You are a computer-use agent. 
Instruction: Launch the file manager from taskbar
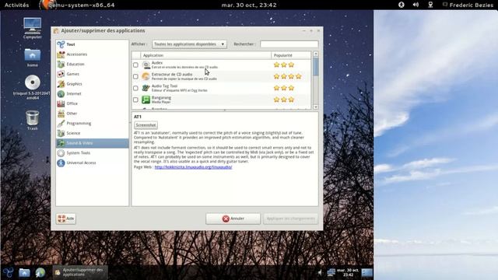pos(24,272)
